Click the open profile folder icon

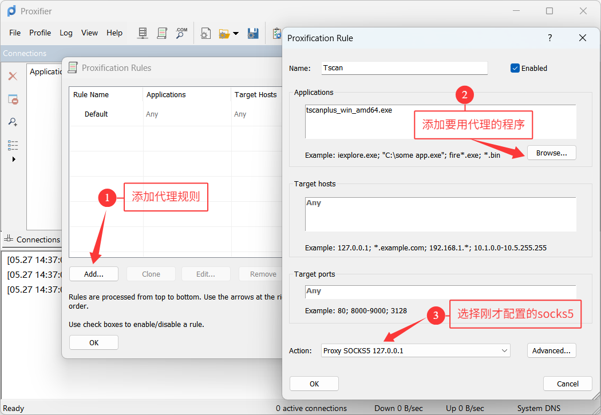coord(224,34)
